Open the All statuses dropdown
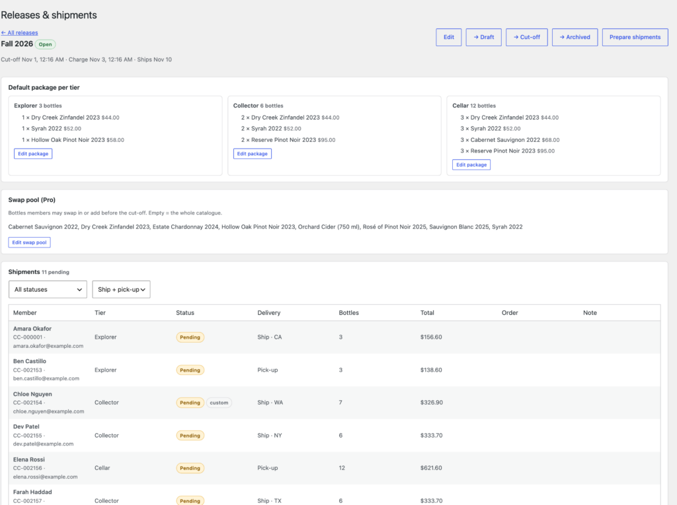 pyautogui.click(x=48, y=289)
